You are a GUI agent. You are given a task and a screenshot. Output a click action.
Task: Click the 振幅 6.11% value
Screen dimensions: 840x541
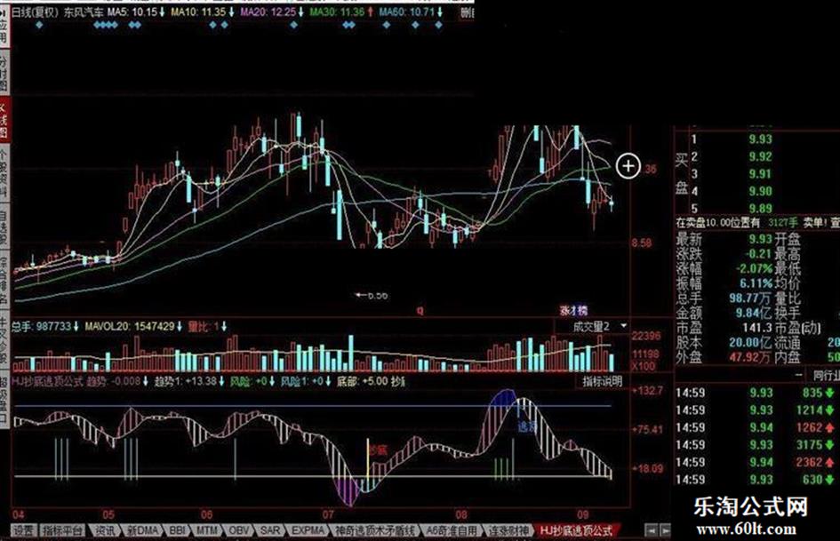click(756, 283)
